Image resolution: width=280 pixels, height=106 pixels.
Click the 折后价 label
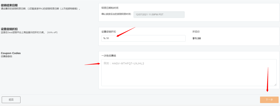196,32
